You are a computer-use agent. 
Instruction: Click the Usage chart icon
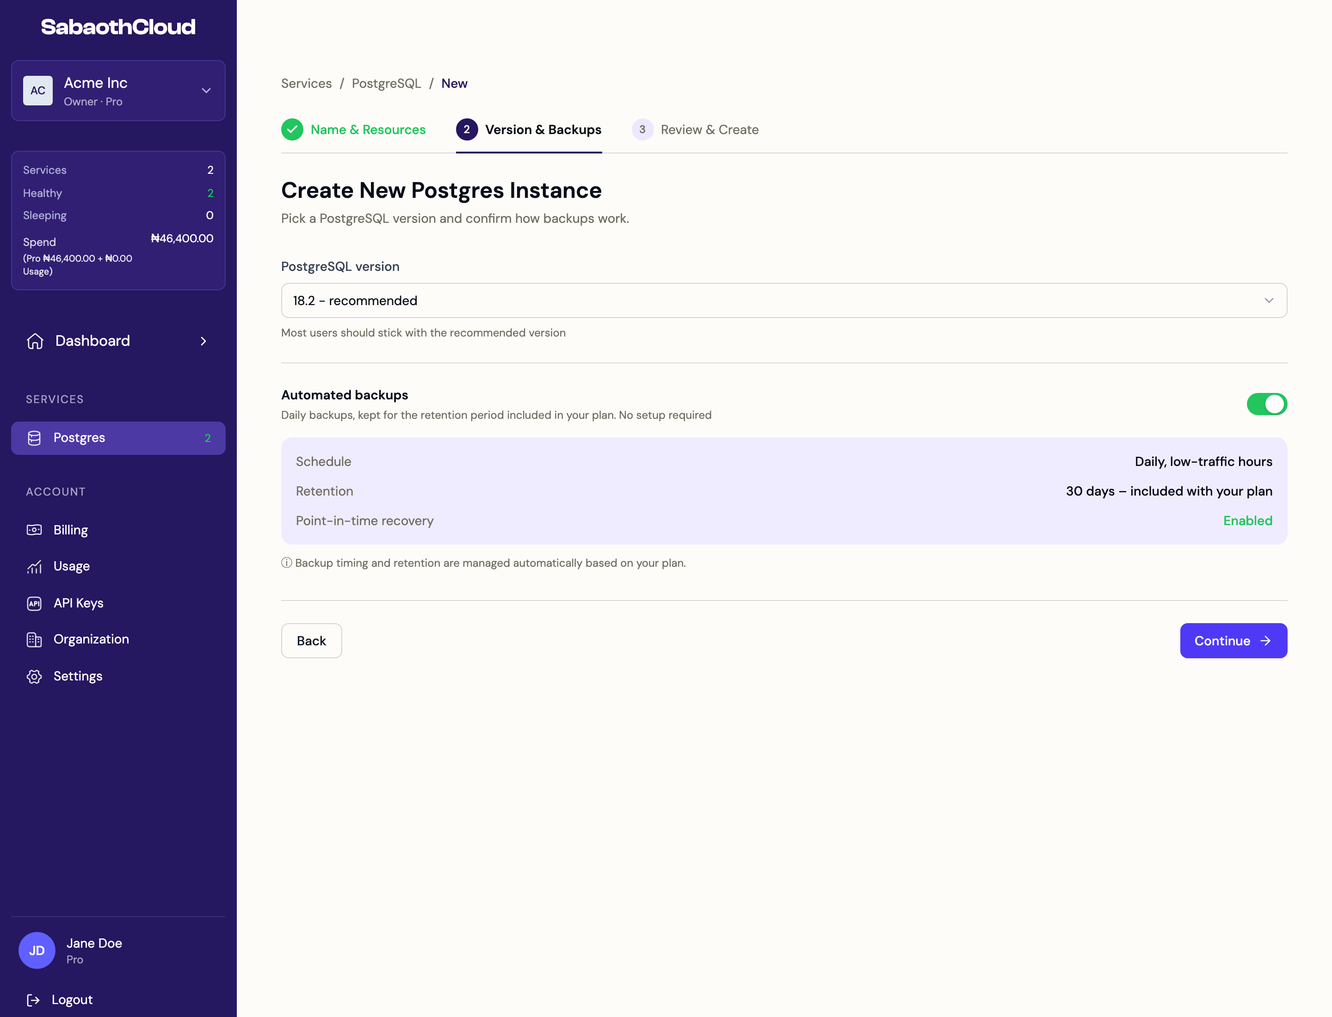pyautogui.click(x=35, y=567)
